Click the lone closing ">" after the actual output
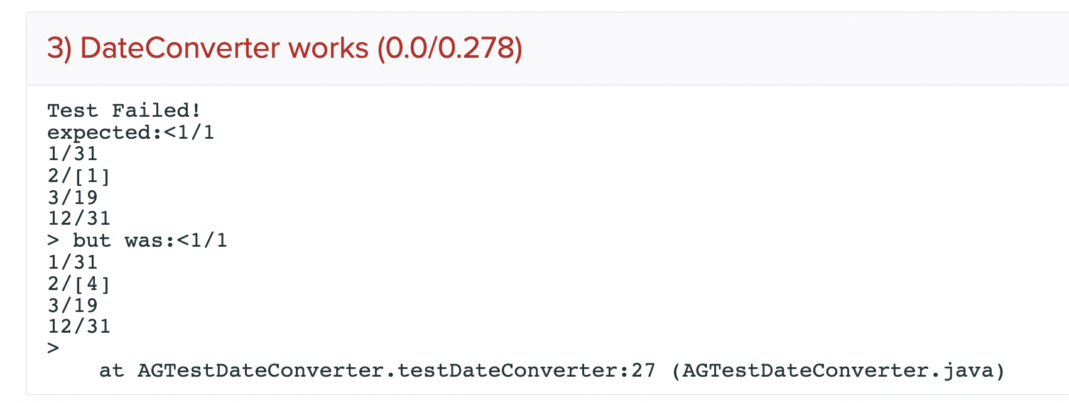This screenshot has width=1069, height=403. pyautogui.click(x=53, y=348)
